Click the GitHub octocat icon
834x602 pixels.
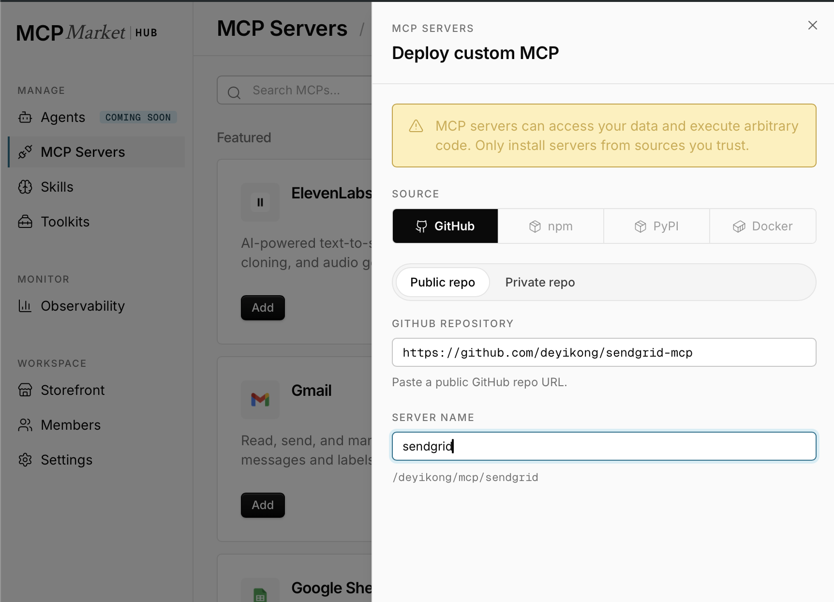pos(422,226)
